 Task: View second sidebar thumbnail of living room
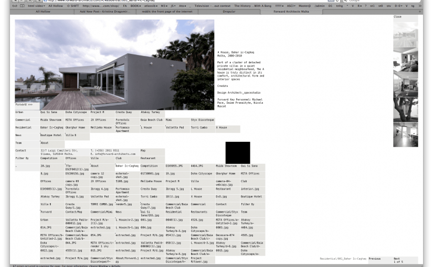[405, 60]
